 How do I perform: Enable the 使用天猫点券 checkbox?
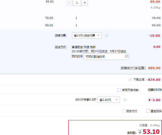[x=119, y=90]
